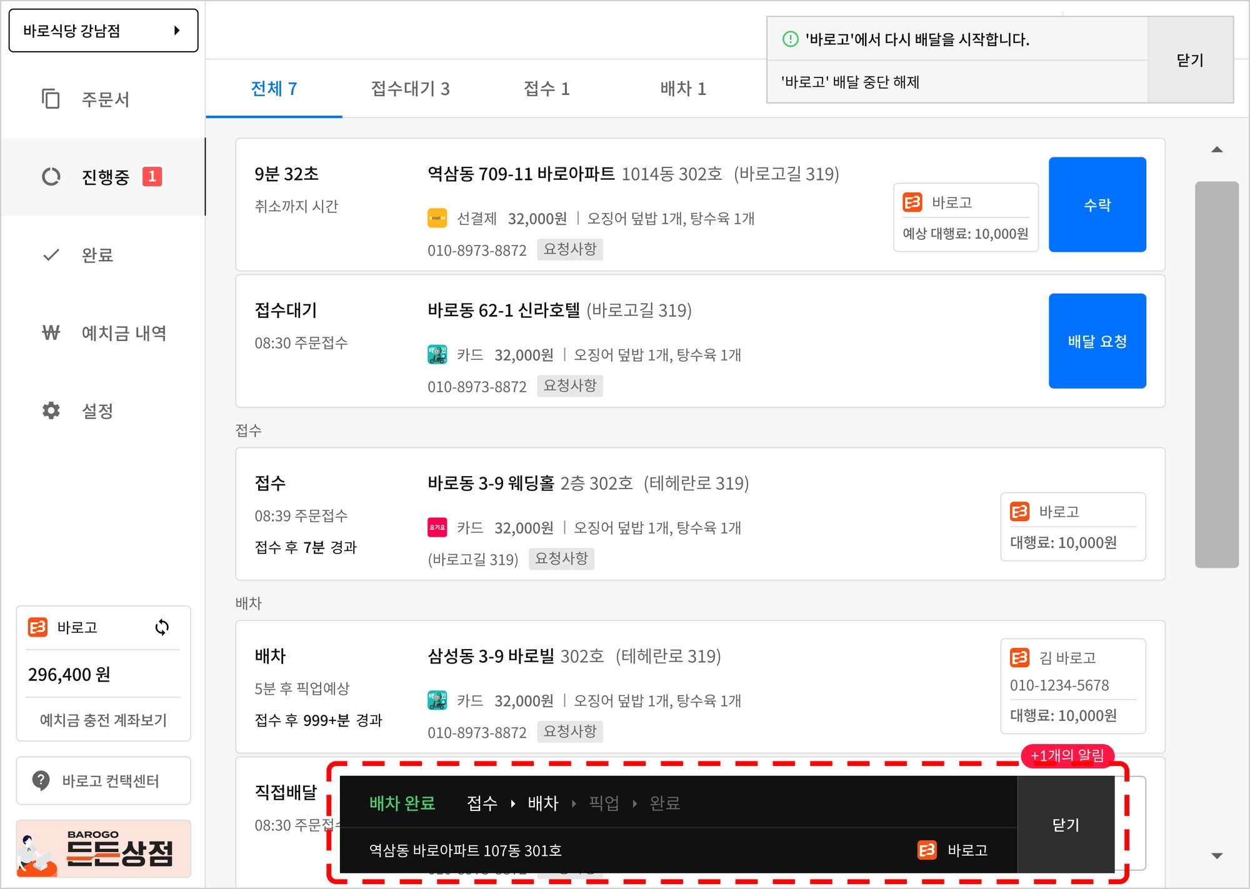1250x889 pixels.
Task: Click the 완료 checkmark icon
Action: 51,255
